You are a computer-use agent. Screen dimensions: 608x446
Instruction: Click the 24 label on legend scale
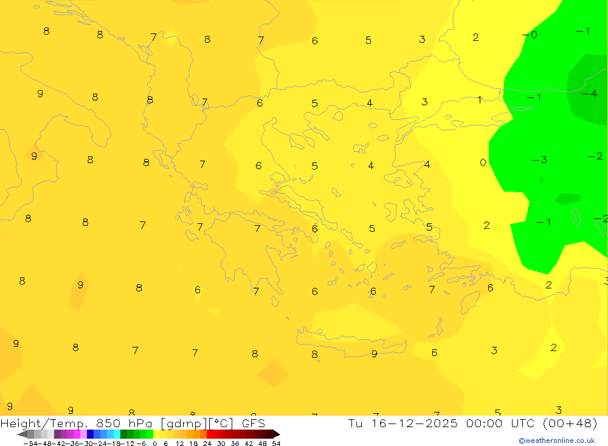point(207,444)
